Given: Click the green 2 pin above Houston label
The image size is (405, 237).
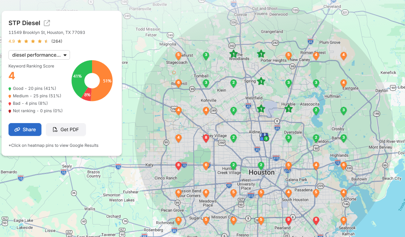Looking at the screenshot, I should [261, 165].
